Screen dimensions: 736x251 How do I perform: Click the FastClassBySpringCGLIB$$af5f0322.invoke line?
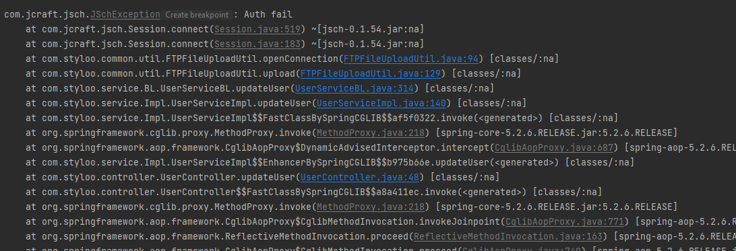[322, 118]
